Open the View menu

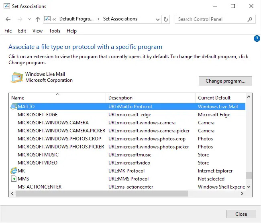(37, 31)
